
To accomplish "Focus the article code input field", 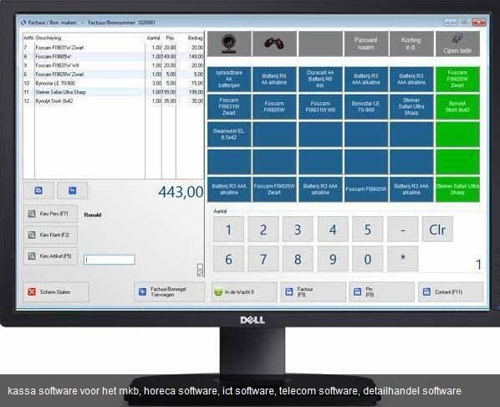I will [110, 260].
